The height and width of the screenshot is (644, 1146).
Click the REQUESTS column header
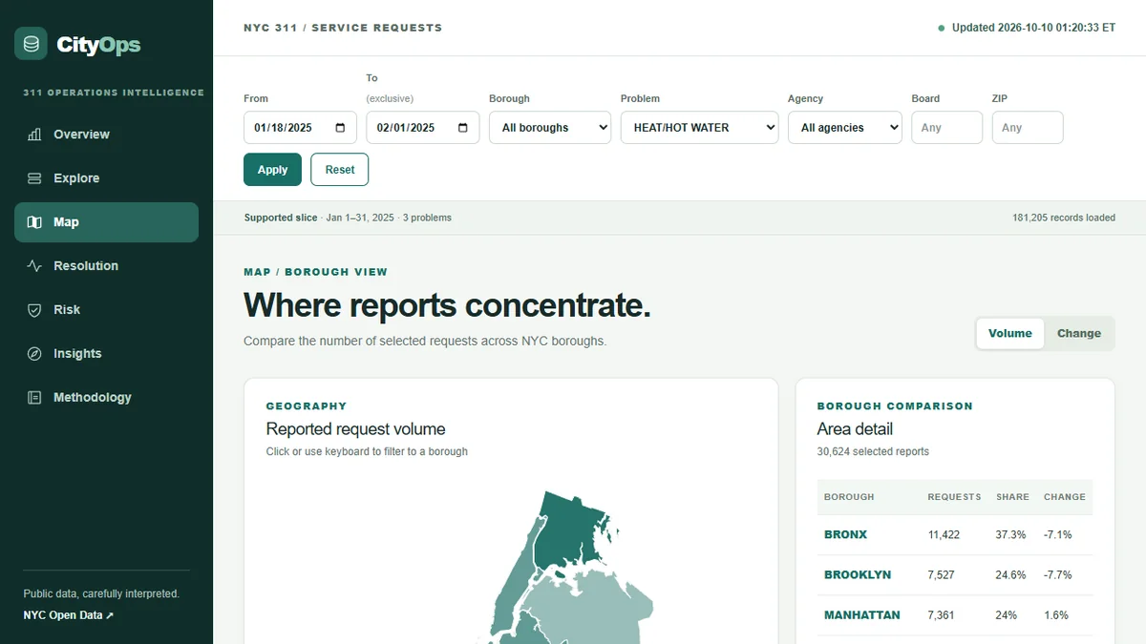coord(954,497)
